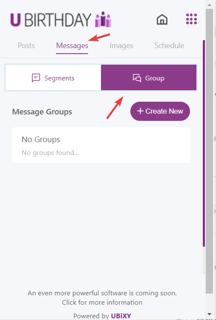The image size is (216, 320).
Task: Open the UBiXY link in footer
Action: 121,316
